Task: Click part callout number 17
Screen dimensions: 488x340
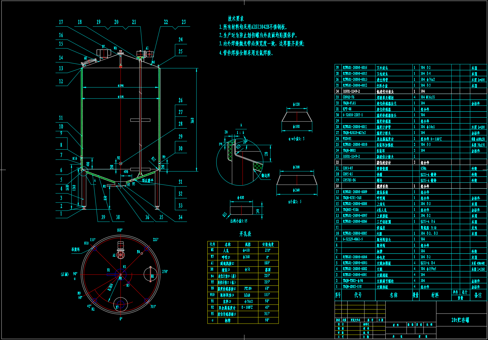Action: 61,22
